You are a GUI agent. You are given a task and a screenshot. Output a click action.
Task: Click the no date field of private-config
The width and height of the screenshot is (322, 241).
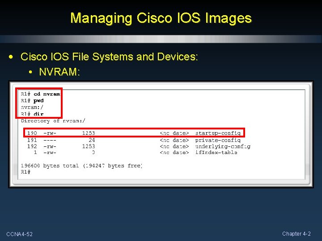[x=174, y=140]
